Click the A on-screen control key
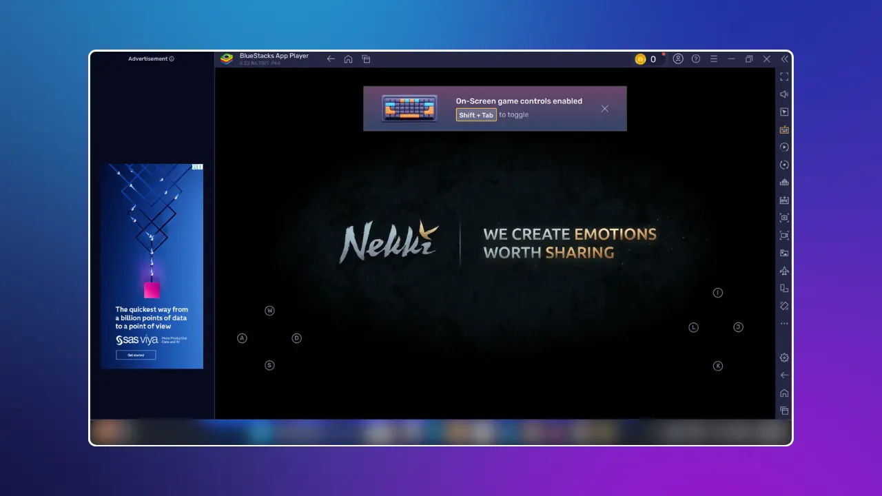 tap(242, 338)
